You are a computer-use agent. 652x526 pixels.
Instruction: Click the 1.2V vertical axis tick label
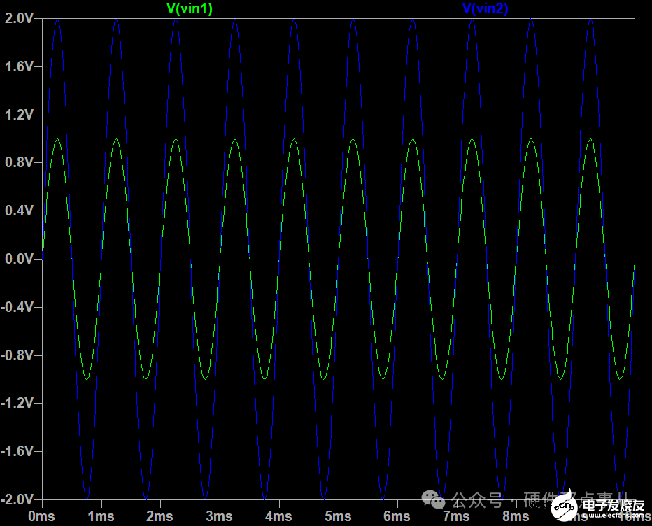coord(19,115)
